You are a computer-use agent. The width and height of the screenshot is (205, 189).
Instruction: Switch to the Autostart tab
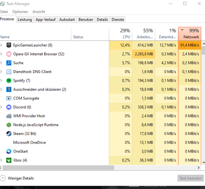pos(67,20)
